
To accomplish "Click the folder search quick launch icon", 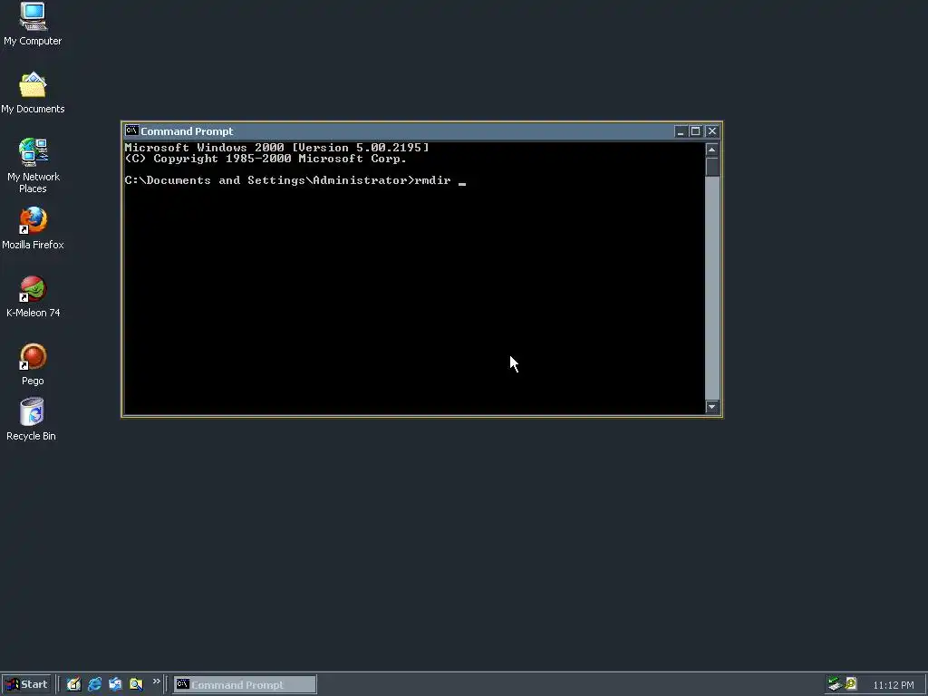I will [x=136, y=684].
